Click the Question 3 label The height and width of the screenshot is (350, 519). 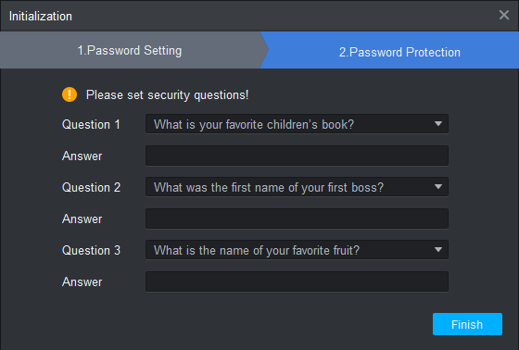[91, 250]
